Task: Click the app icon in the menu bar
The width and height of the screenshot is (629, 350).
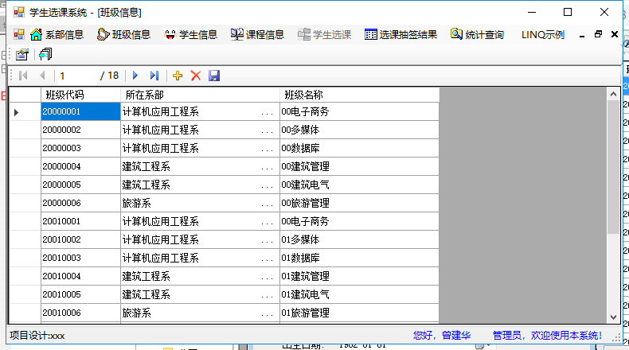Action: 19,35
